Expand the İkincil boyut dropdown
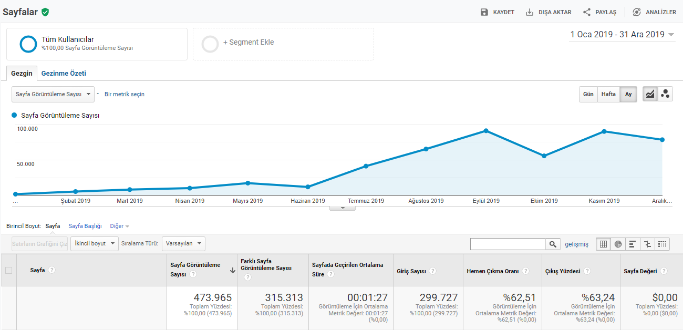 95,244
